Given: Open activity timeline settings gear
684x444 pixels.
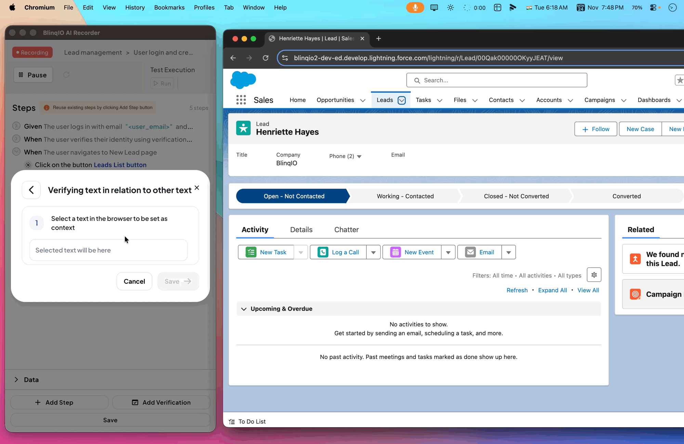Looking at the screenshot, I should click(594, 275).
